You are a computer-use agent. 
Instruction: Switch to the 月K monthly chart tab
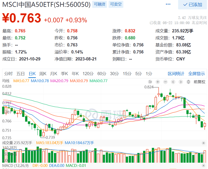coord(54,73)
